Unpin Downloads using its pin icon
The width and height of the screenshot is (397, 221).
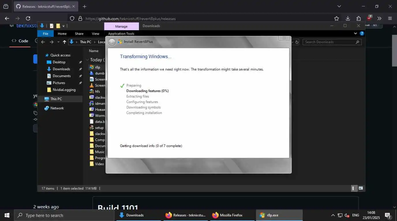tap(80, 69)
